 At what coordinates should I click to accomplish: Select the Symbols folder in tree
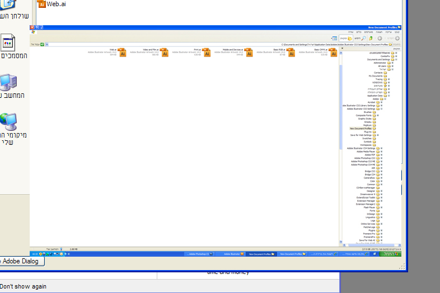[x=369, y=141]
